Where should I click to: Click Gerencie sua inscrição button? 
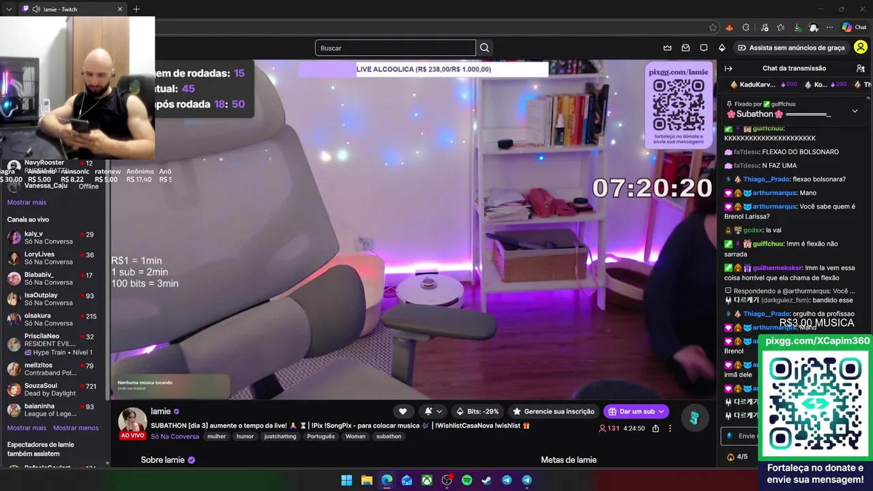pos(553,411)
